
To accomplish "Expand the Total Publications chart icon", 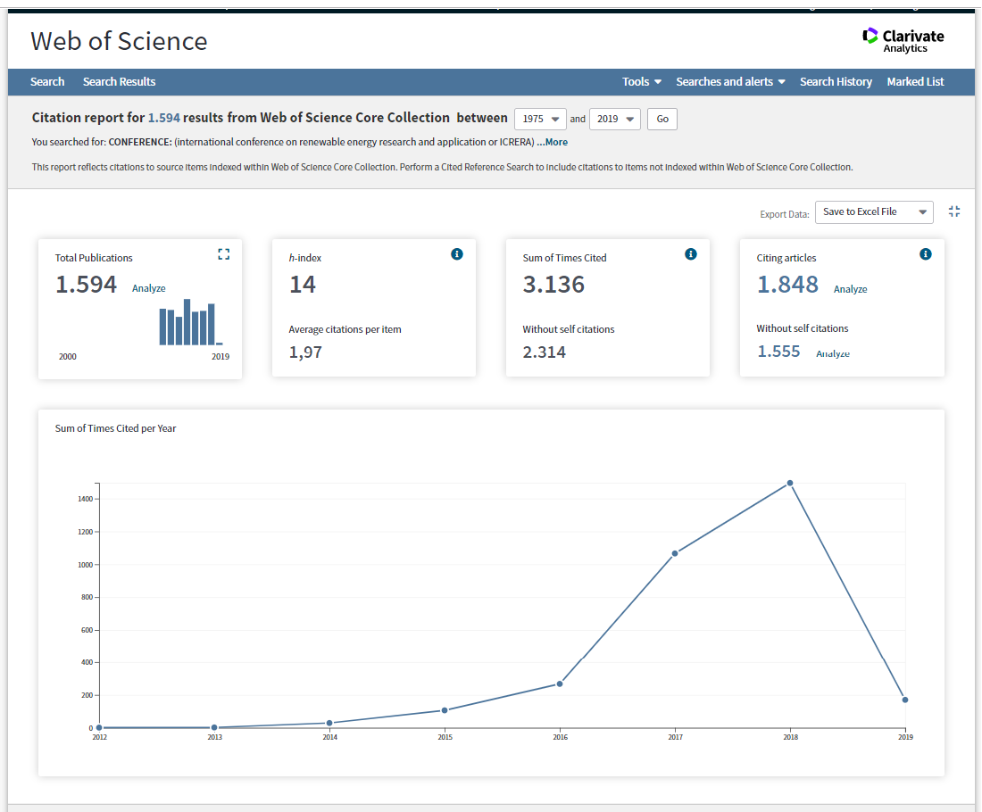I will [223, 253].
